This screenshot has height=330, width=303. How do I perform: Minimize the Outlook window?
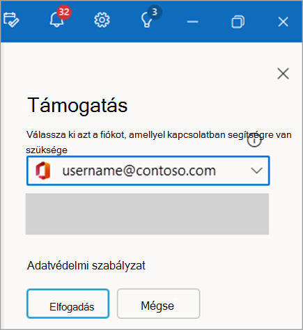click(x=192, y=22)
